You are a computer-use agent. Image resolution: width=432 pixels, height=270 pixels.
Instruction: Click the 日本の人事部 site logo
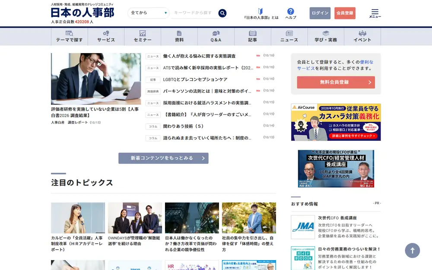pos(83,13)
